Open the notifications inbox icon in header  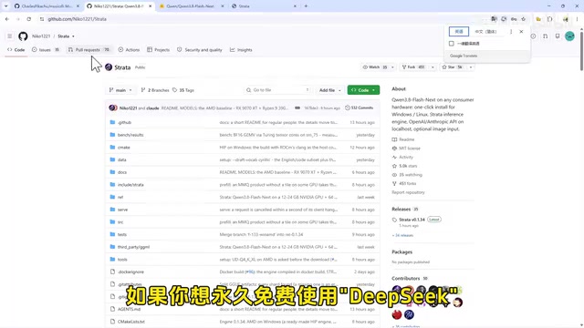(x=558, y=36)
